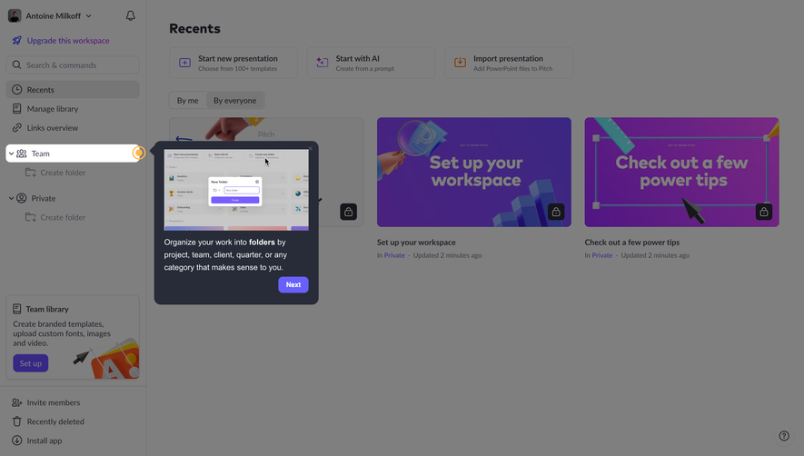804x456 pixels.
Task: Click the Team library book icon
Action: click(17, 310)
